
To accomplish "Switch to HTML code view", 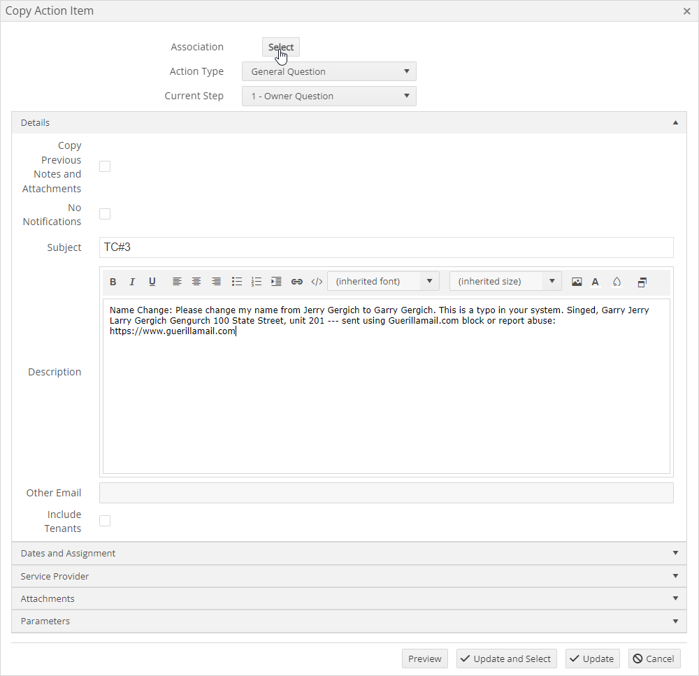I will (317, 281).
